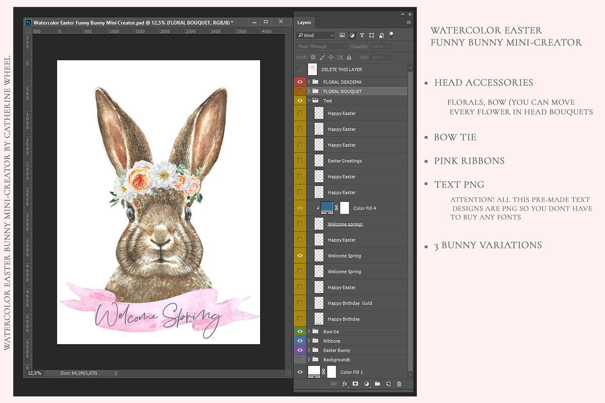Open the Layers panel options menu icon

[x=408, y=23]
